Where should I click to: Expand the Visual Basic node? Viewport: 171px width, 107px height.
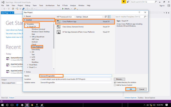28,65
